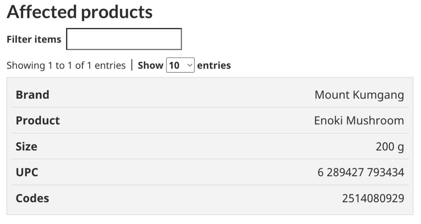
Task: Select the Codes row header
Action: pos(32,198)
